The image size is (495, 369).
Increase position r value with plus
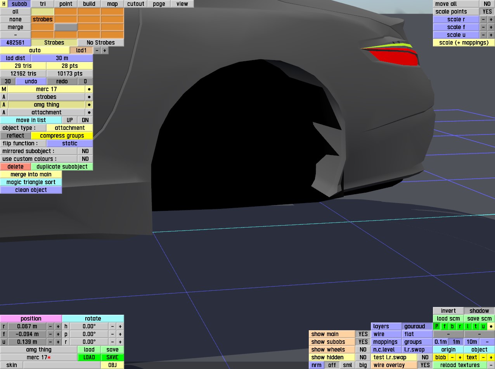[x=58, y=326]
